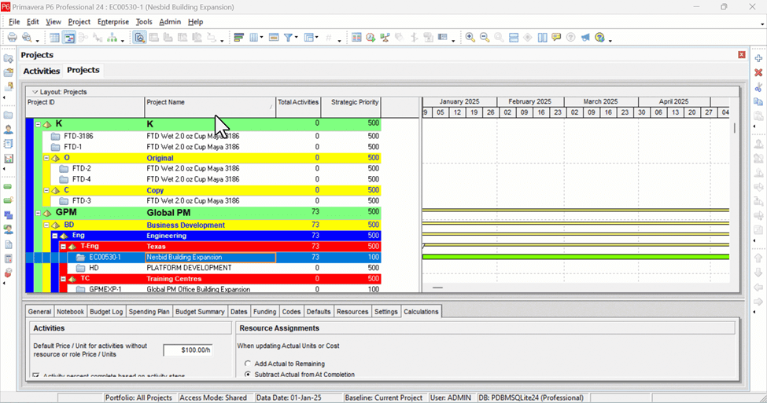
Task: Select the GPMEXP-1 project row
Action: point(203,289)
